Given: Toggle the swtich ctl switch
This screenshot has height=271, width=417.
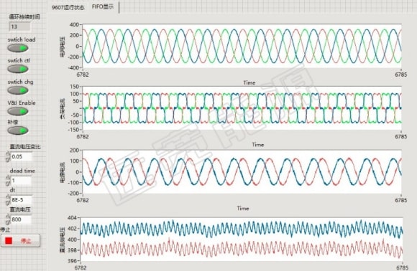Looking at the screenshot, I should click(x=18, y=69).
